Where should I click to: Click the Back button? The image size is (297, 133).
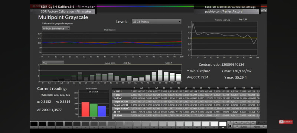coord(242,127)
